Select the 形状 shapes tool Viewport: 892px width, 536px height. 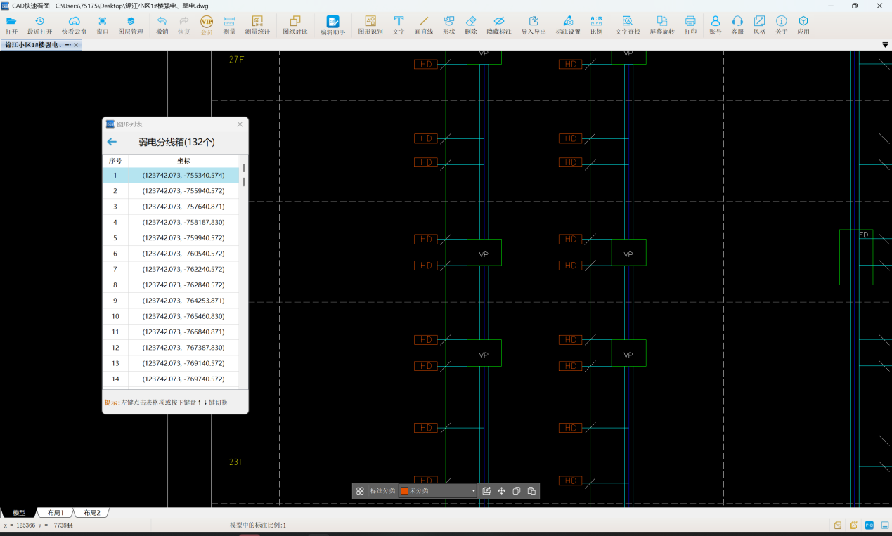pyautogui.click(x=448, y=25)
